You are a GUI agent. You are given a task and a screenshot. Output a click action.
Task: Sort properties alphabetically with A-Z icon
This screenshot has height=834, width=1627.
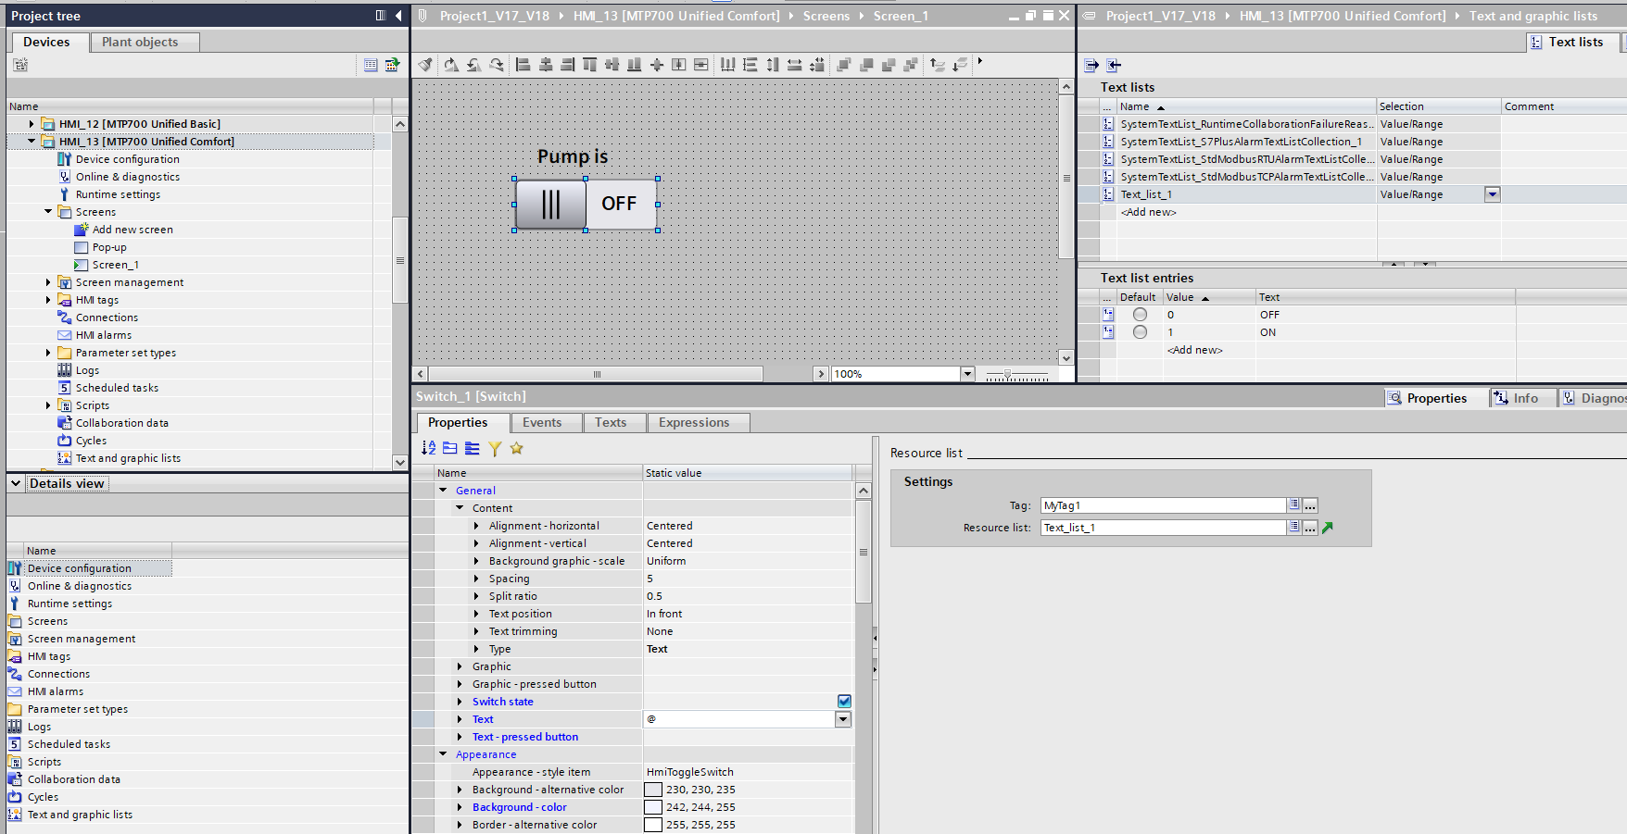point(428,448)
